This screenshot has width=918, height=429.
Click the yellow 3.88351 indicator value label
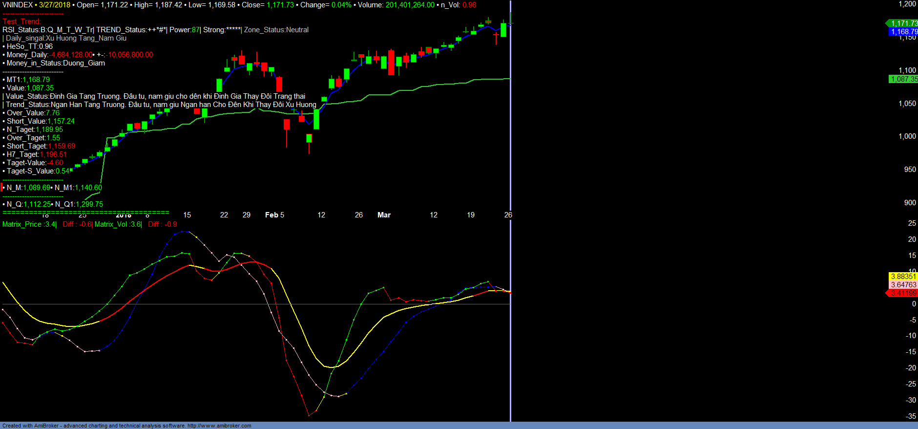(x=903, y=277)
